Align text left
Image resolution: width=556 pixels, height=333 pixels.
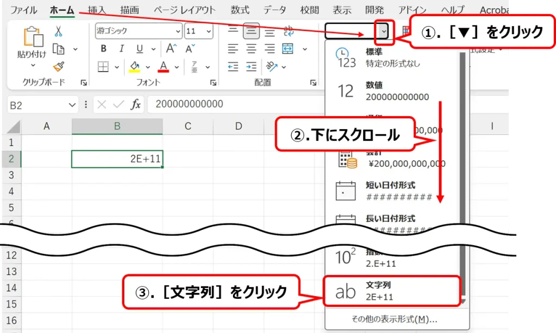tap(233, 48)
